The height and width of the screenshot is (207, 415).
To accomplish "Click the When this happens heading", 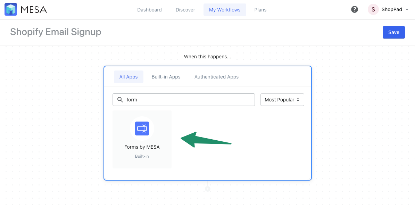I will 208,57.
